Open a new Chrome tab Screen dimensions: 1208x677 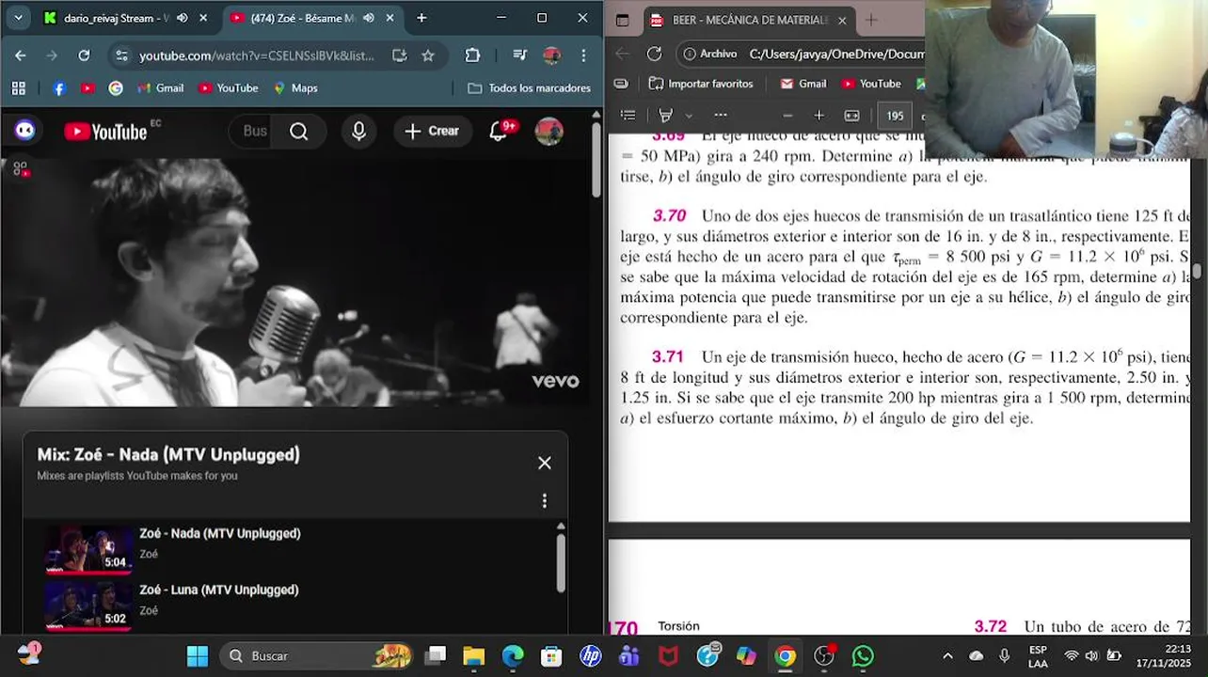click(x=421, y=18)
